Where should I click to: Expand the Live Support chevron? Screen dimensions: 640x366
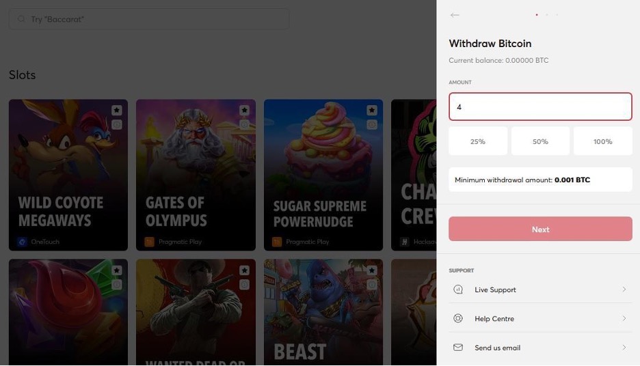pyautogui.click(x=624, y=290)
